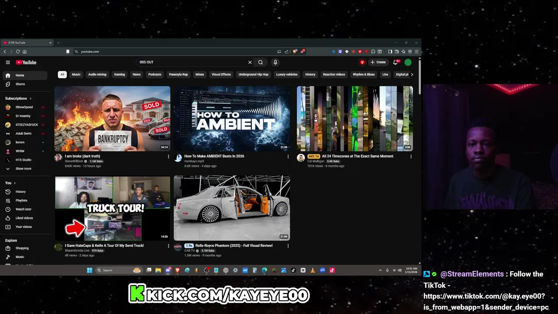Screen dimensions: 558x314
Task: Open options for Rolls-Royce Phantom video
Action: click(288, 246)
